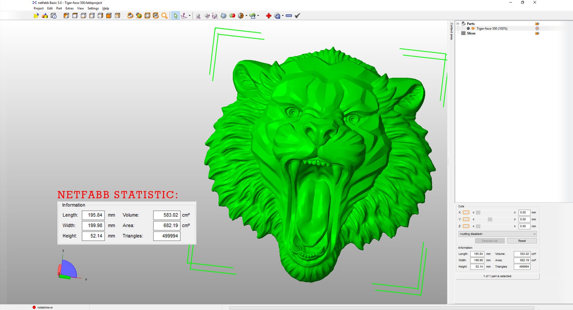Select the Slices tree item

click(x=471, y=33)
